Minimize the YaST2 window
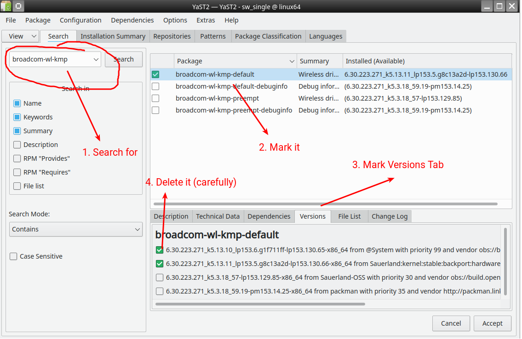The height and width of the screenshot is (339, 522). click(487, 6)
